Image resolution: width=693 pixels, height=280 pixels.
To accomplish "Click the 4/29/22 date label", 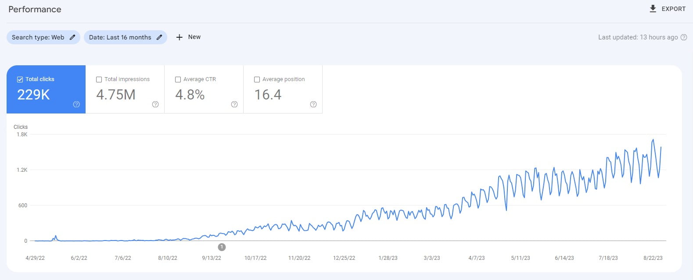I will [35, 258].
